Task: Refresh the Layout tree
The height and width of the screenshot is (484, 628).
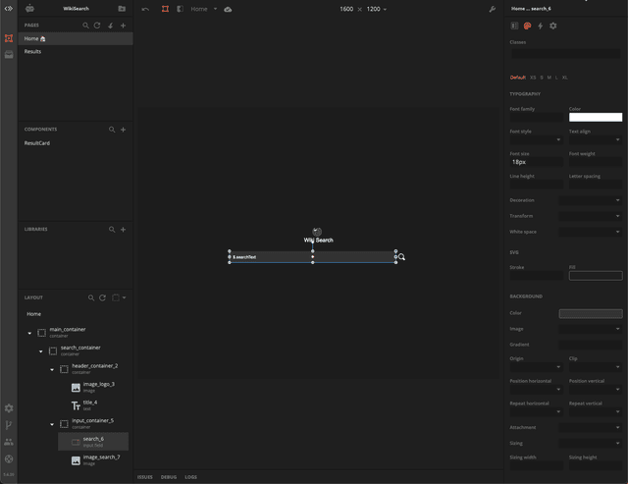Action: point(102,297)
